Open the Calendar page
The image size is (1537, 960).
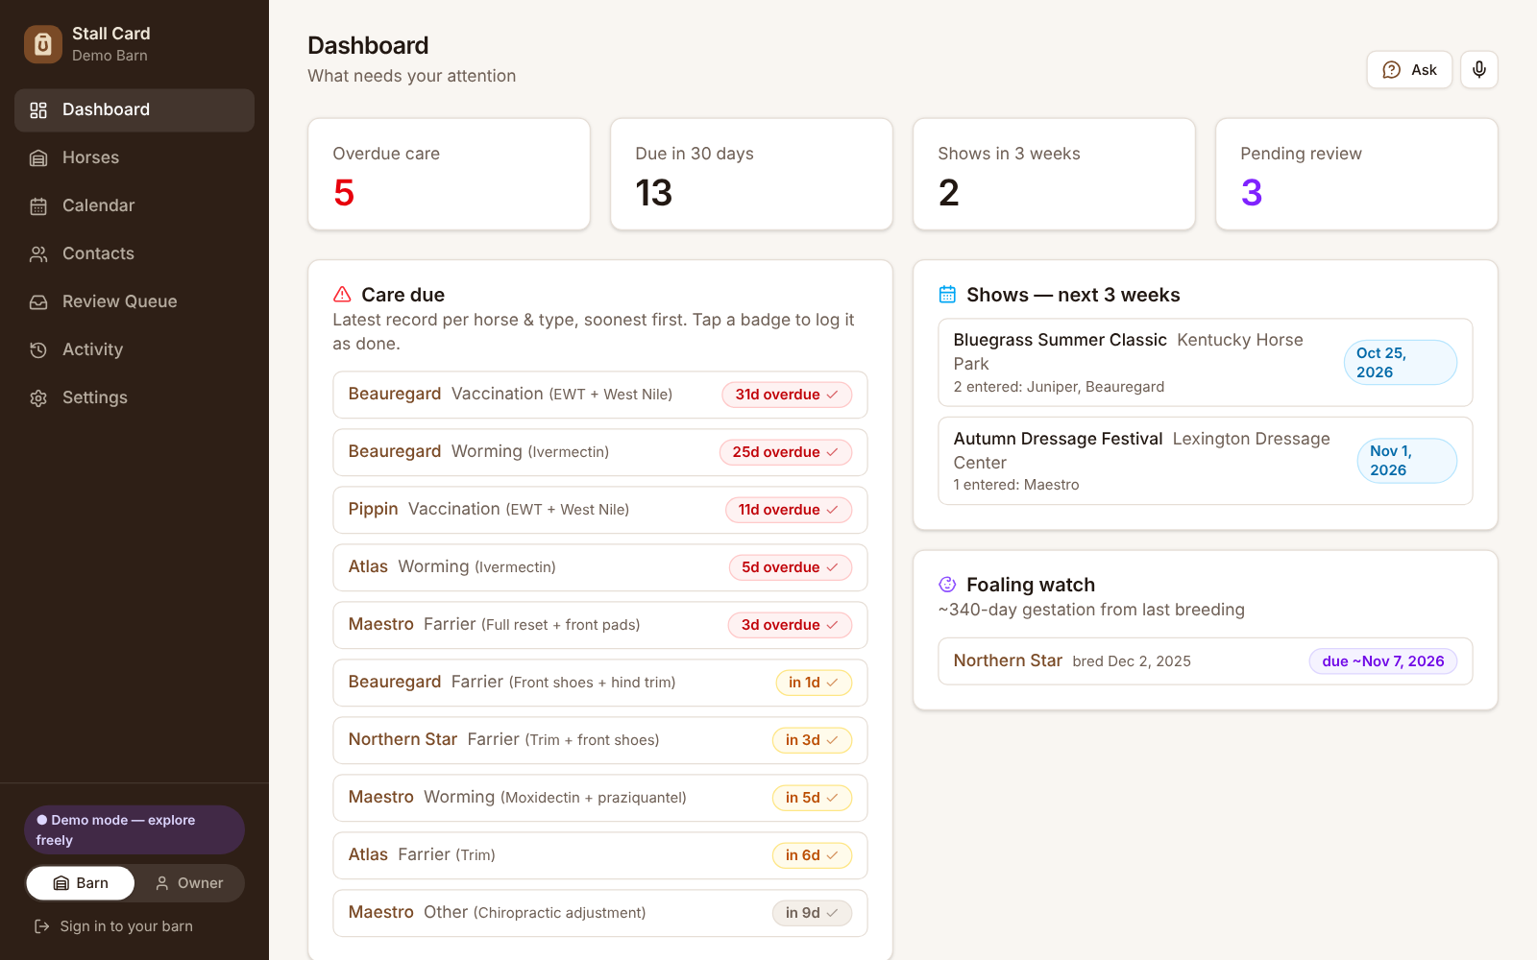pyautogui.click(x=134, y=205)
